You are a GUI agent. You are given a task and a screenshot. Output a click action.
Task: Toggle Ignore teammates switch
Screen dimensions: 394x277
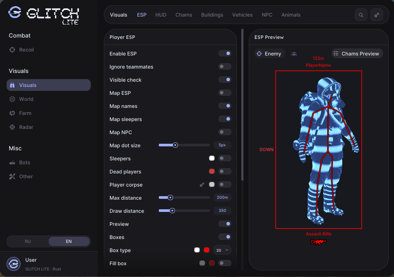pyautogui.click(x=225, y=66)
